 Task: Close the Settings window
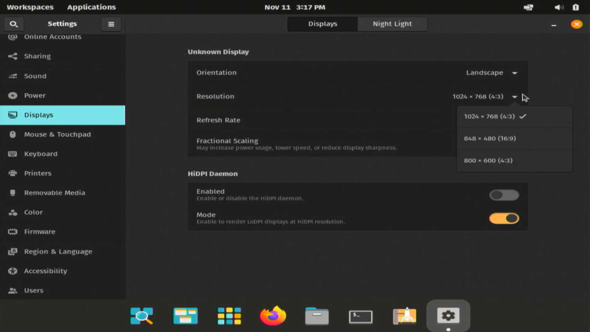577,24
